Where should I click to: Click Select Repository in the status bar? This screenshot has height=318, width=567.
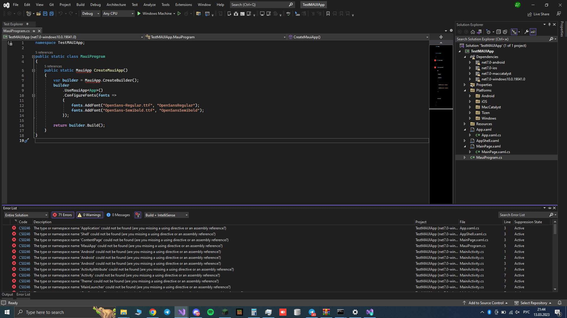(535, 303)
